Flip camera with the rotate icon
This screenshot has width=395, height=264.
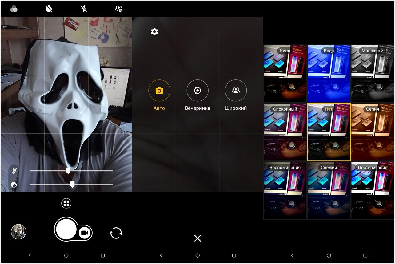click(x=116, y=233)
